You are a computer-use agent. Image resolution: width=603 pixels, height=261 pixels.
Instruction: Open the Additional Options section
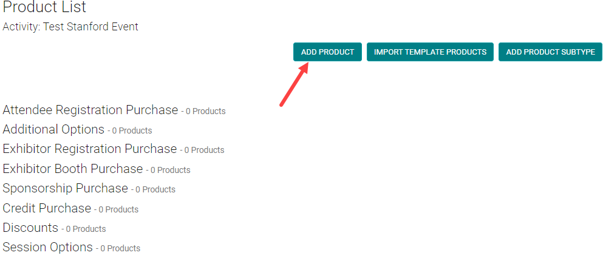(53, 129)
